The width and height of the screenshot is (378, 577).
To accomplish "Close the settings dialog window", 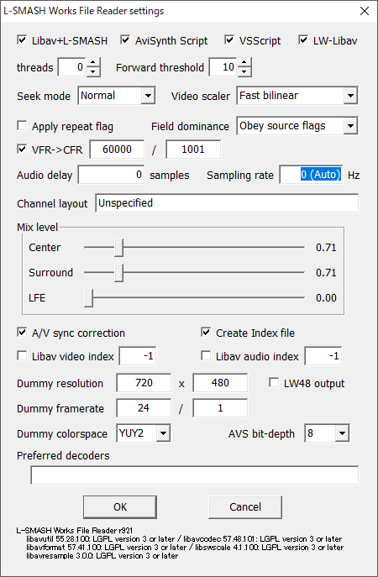I will [364, 11].
